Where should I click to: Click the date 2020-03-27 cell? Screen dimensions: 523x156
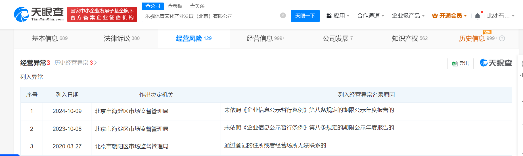pyautogui.click(x=67, y=146)
